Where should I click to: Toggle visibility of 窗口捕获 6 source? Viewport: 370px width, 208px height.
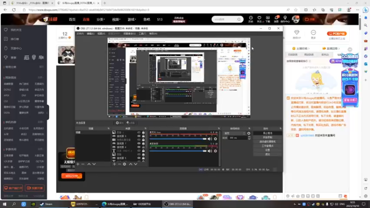(139, 147)
